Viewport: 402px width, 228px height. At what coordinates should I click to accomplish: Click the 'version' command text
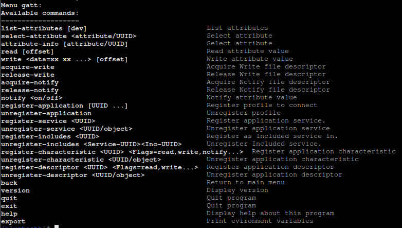point(15,190)
